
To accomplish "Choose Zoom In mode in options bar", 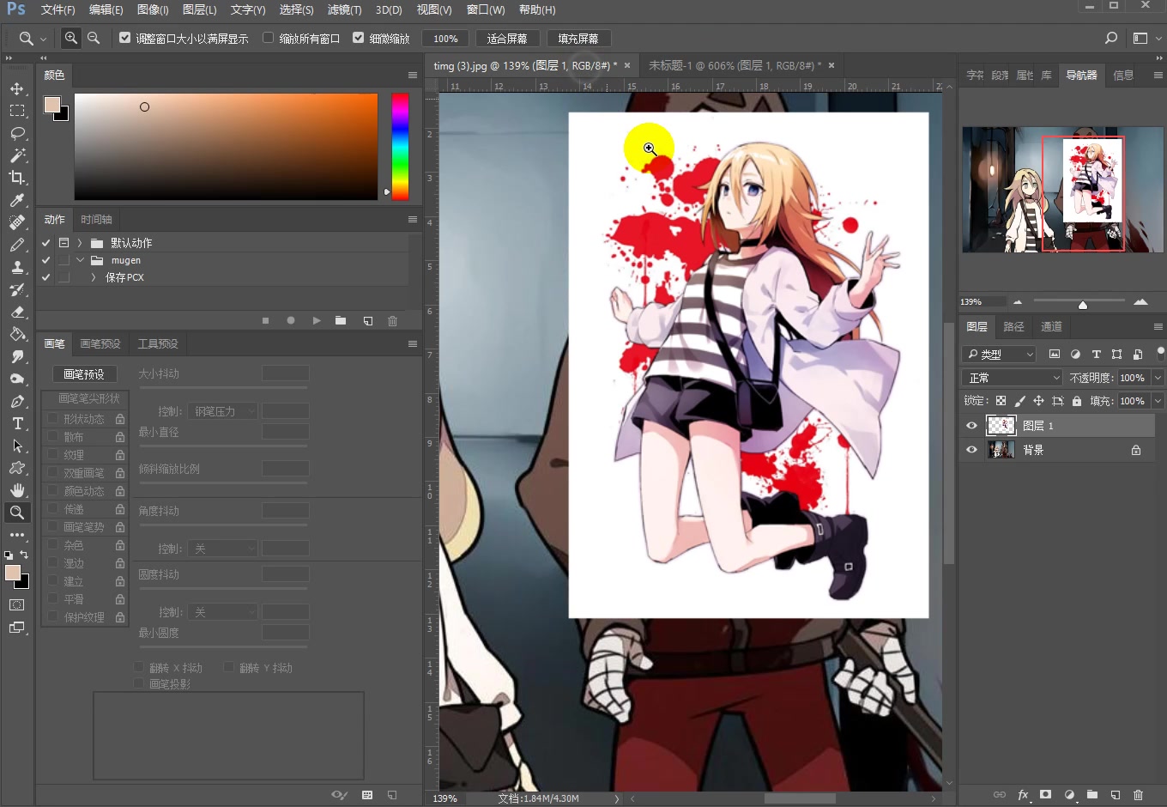I will point(71,38).
